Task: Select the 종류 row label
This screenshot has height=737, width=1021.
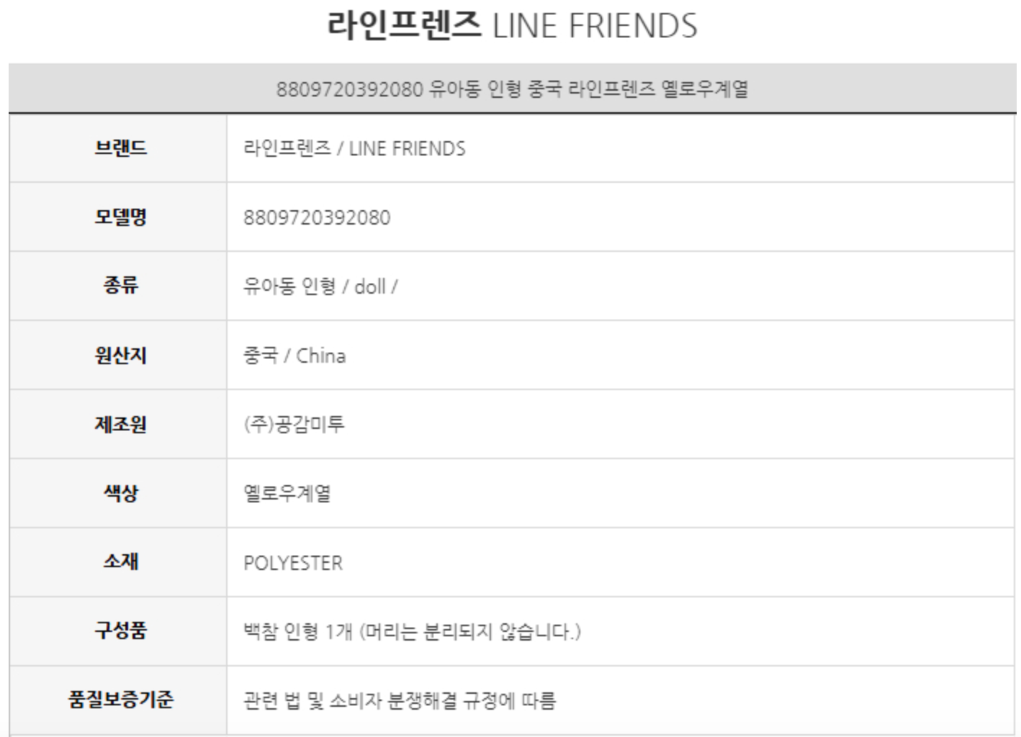Action: coord(120,286)
